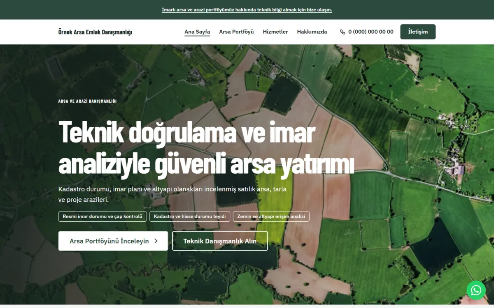The height and width of the screenshot is (308, 494).
Task: Click the phone icon beside the number
Action: point(343,32)
